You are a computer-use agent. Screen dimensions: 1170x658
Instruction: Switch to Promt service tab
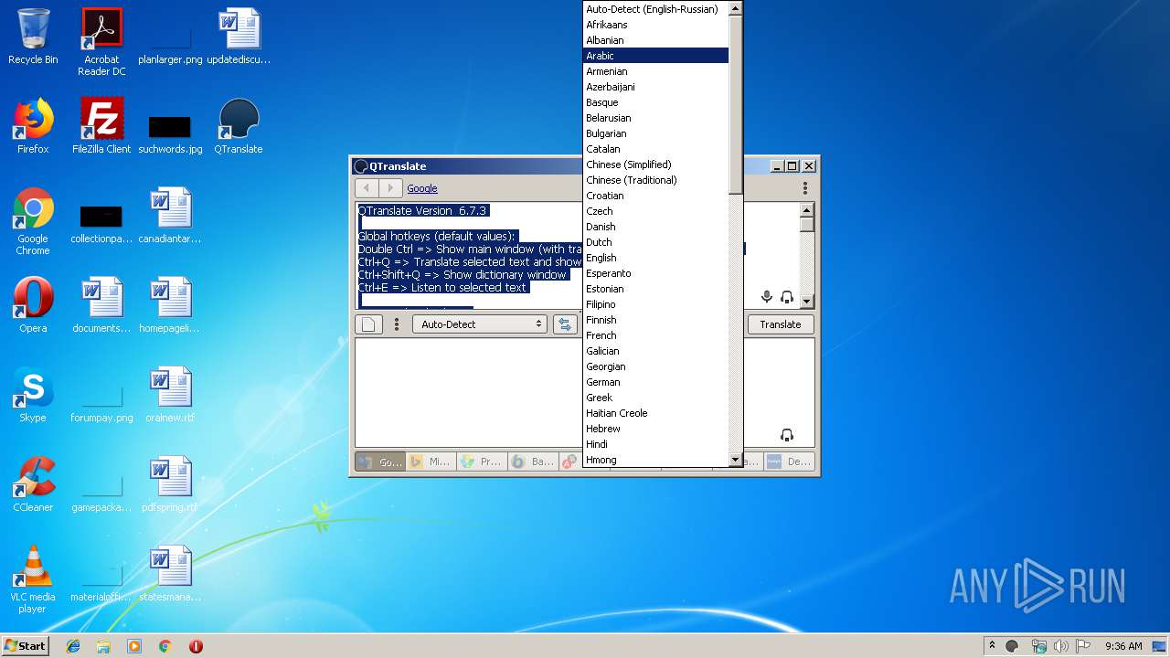(482, 462)
